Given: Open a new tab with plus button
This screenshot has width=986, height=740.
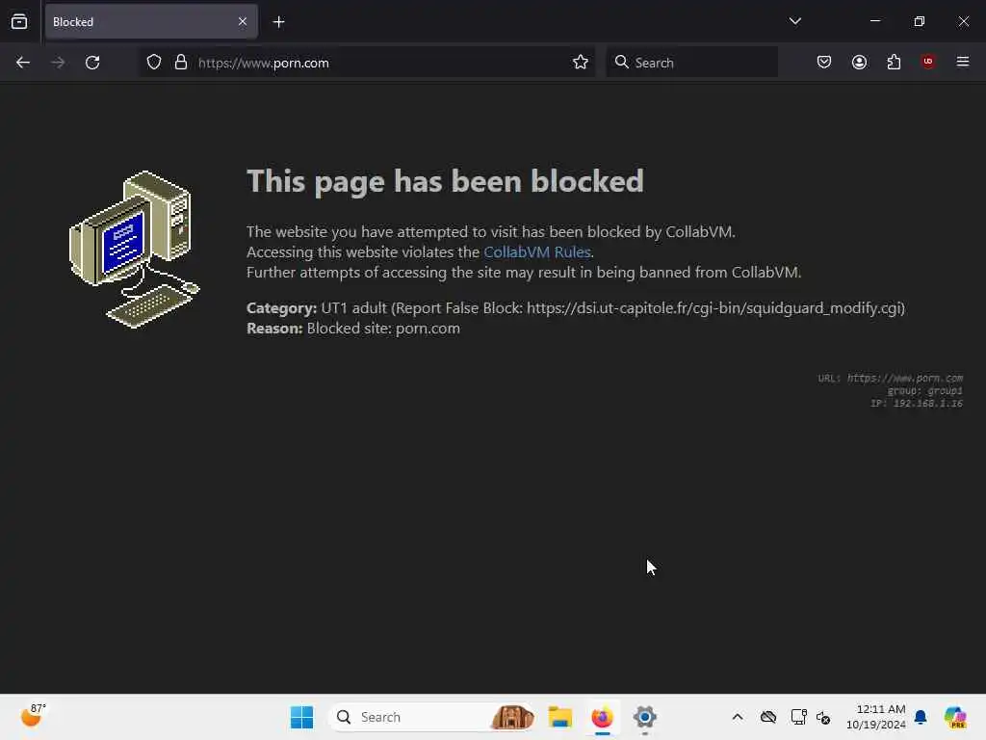Looking at the screenshot, I should [x=278, y=22].
